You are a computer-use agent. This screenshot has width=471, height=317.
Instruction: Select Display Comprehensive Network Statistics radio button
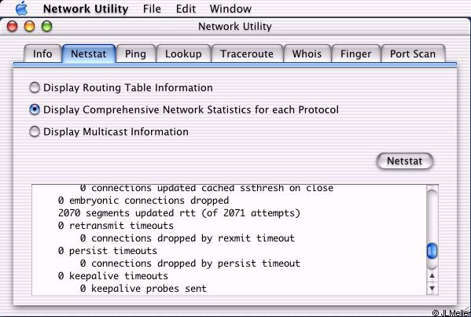35,109
